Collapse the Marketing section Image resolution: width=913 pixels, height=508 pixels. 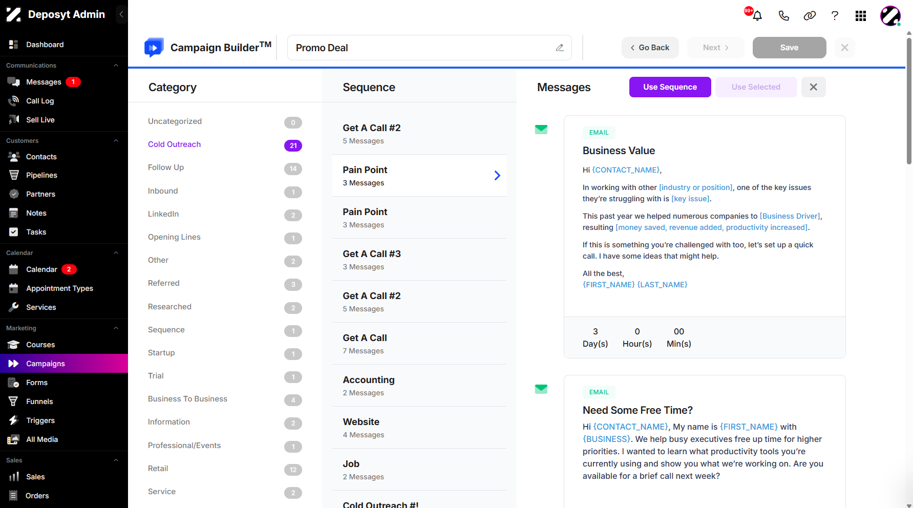point(116,328)
